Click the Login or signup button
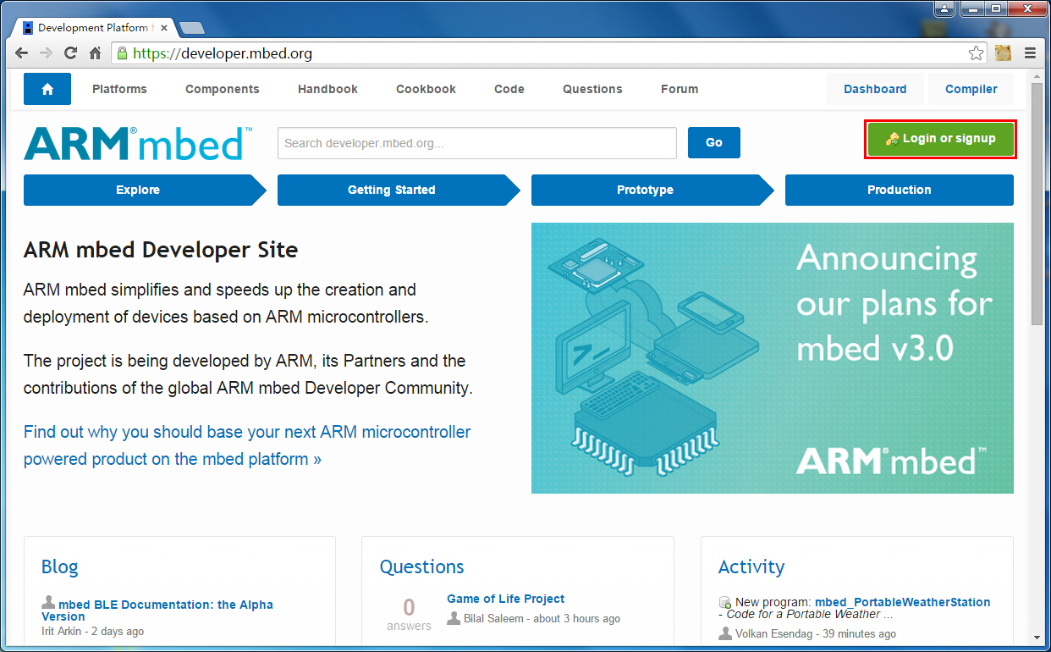 coord(940,139)
